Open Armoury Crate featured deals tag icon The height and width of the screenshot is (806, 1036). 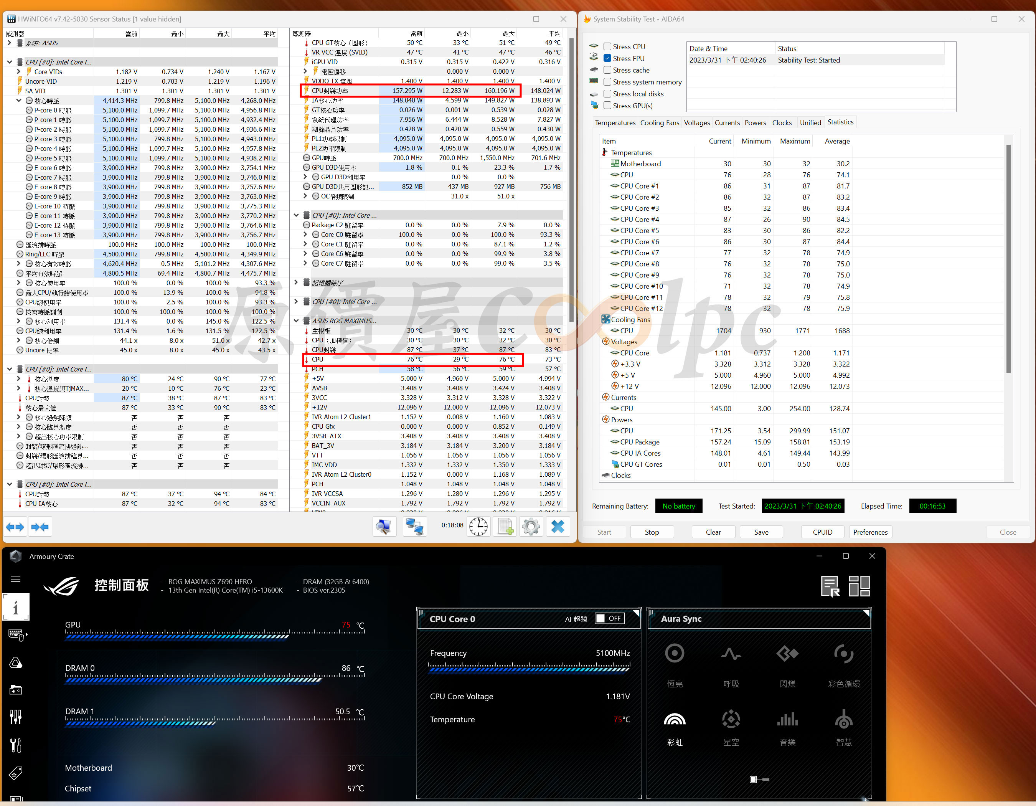point(16,773)
